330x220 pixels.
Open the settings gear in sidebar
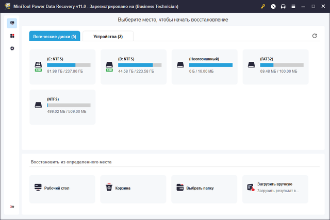(12, 48)
